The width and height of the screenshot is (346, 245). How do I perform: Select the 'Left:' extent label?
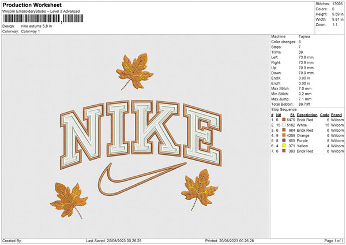click(274, 57)
